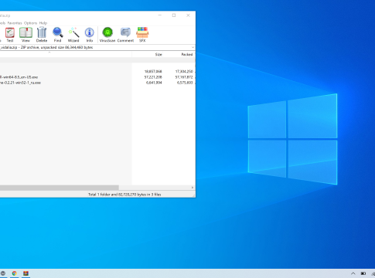The height and width of the screenshot is (278, 375).
Task: Open the Find files magnifier tool
Action: point(58,35)
